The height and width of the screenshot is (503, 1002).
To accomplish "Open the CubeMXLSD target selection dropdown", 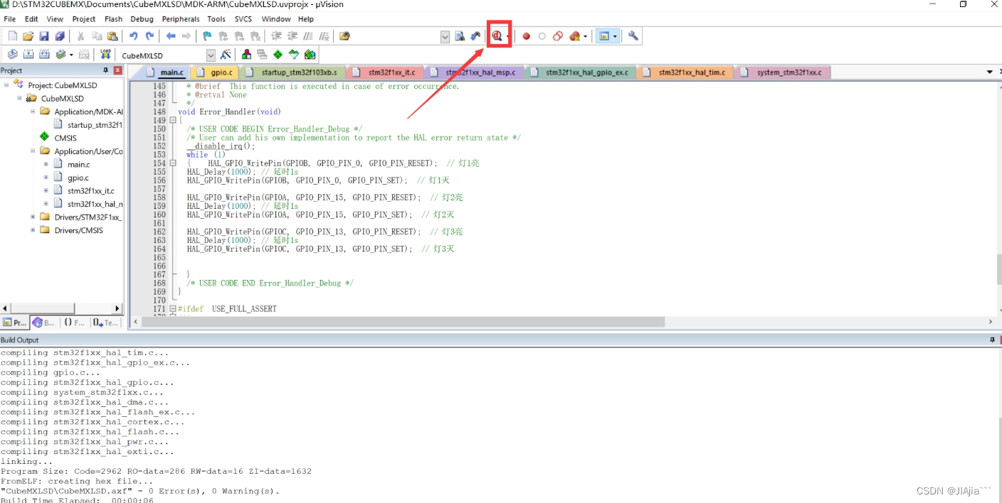I will [211, 55].
